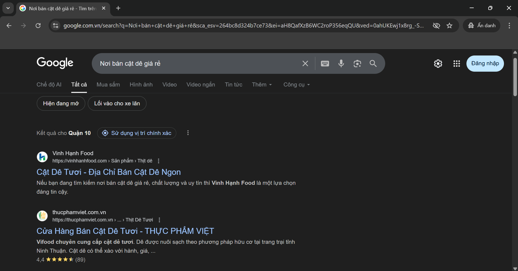Open more options for thucphamviet result

pyautogui.click(x=159, y=220)
